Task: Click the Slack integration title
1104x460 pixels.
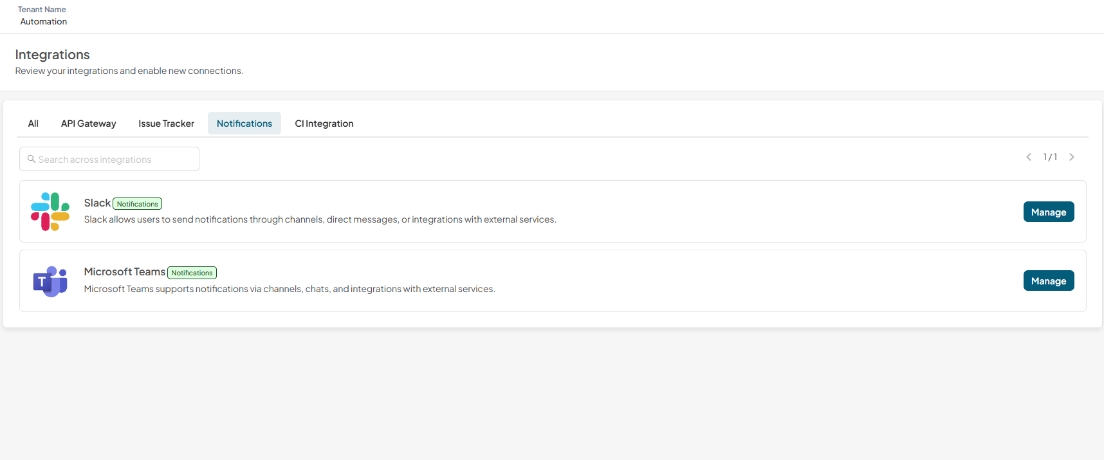Action: pos(98,203)
